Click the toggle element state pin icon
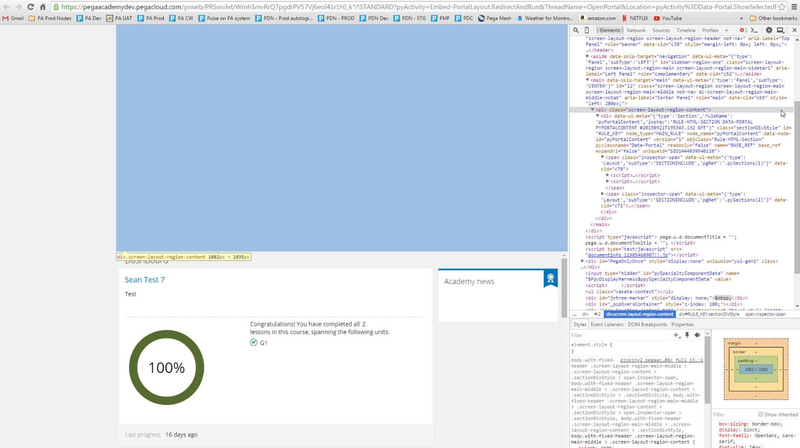This screenshot has width=800, height=448. point(687,335)
